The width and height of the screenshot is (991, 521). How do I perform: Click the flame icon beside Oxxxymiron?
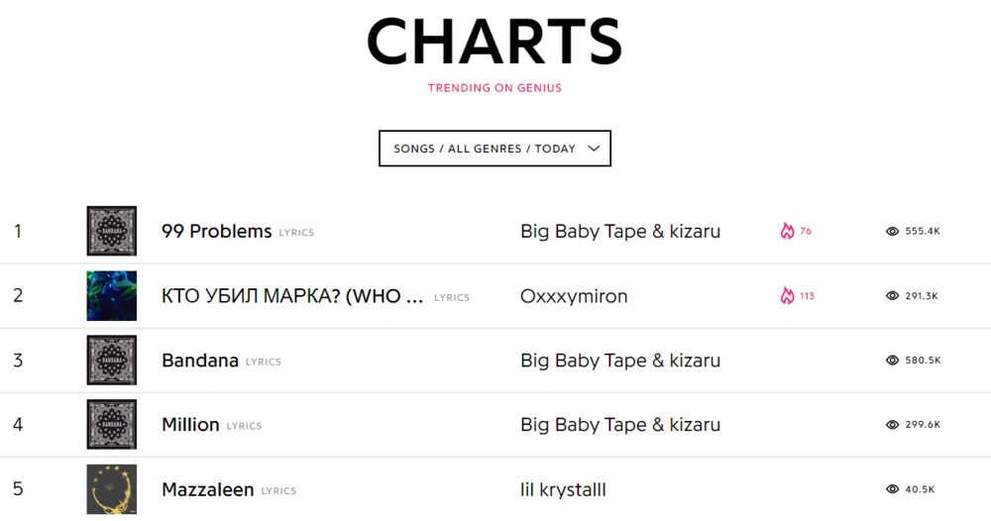787,295
